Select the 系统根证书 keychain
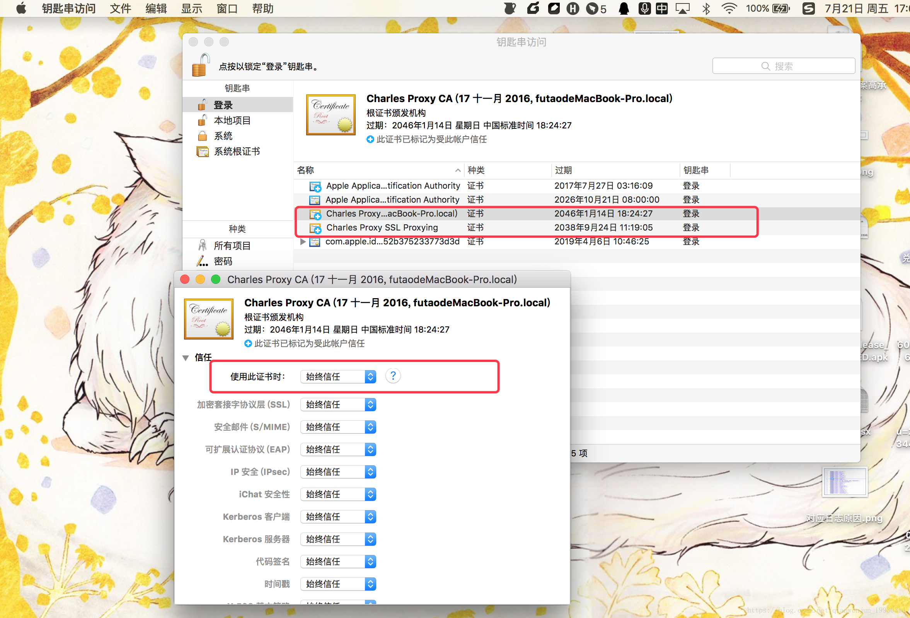 coord(238,151)
